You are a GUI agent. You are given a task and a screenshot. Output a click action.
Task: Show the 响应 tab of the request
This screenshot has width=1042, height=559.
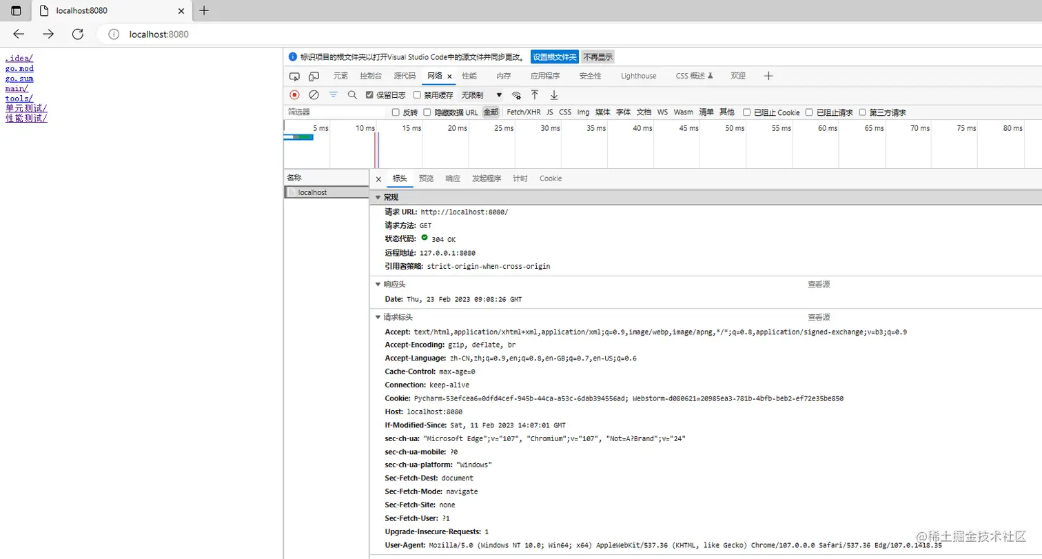tap(453, 179)
